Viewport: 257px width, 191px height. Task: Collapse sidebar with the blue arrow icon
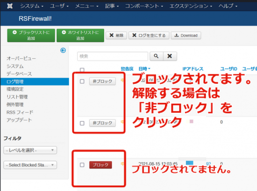pyautogui.click(x=63, y=50)
